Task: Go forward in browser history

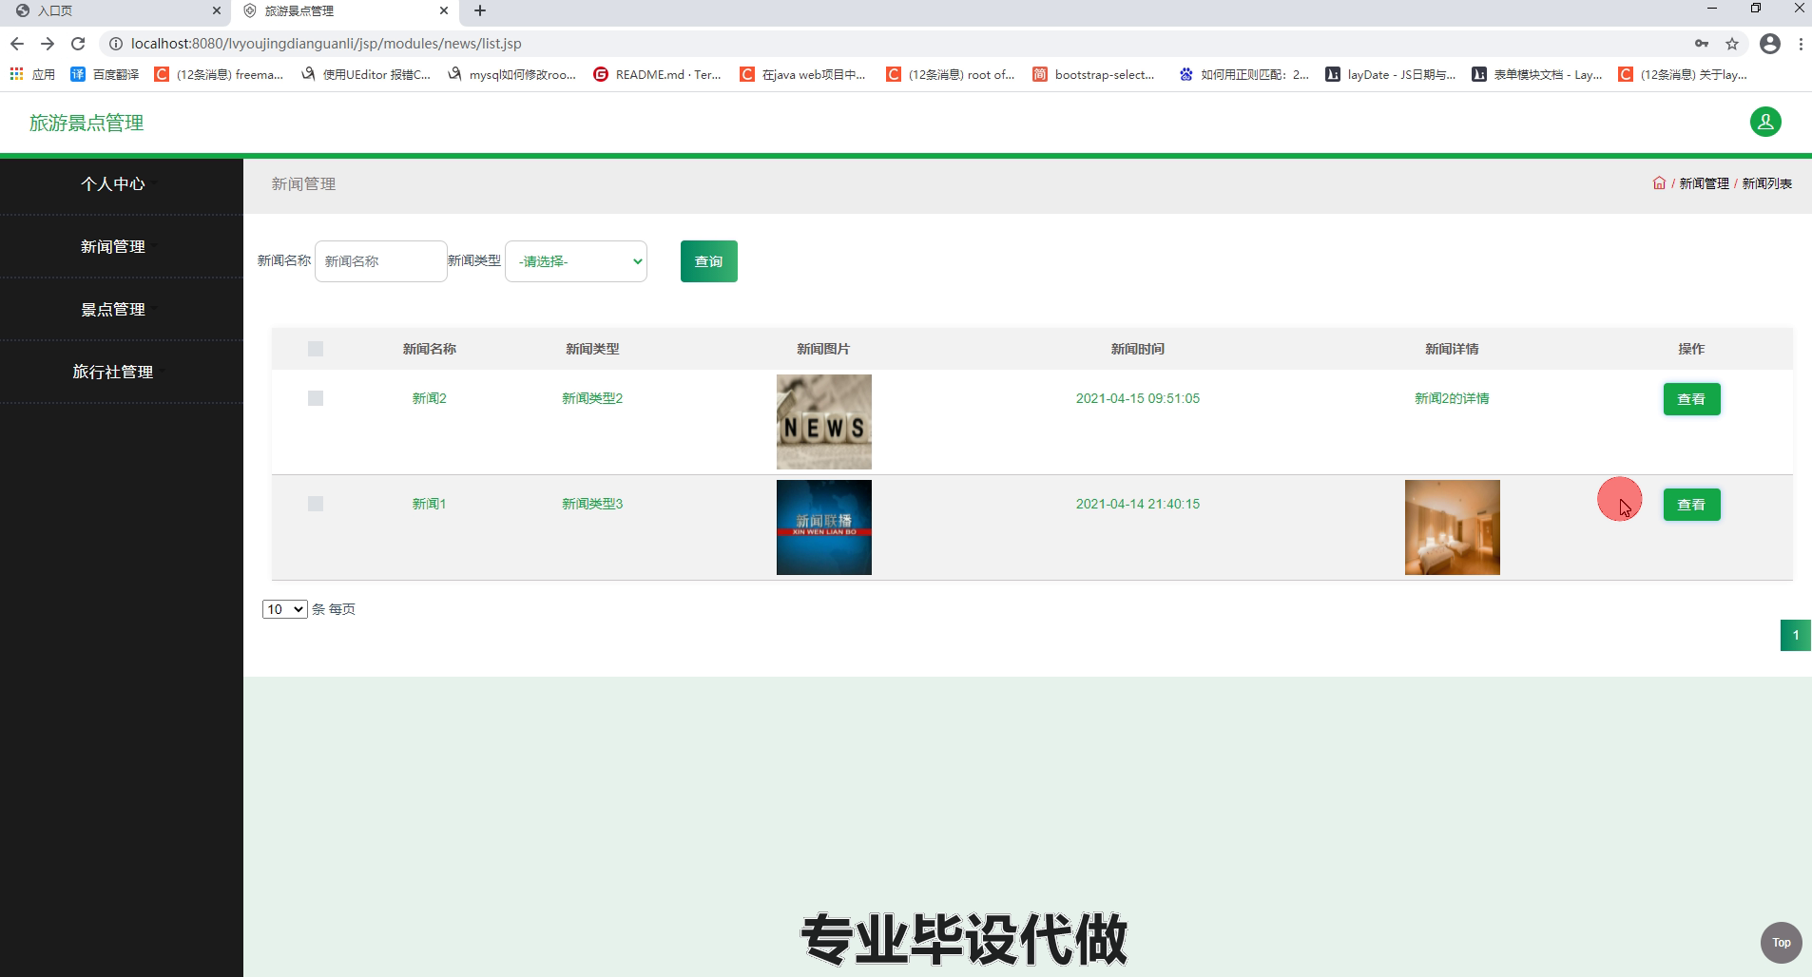Action: (48, 44)
